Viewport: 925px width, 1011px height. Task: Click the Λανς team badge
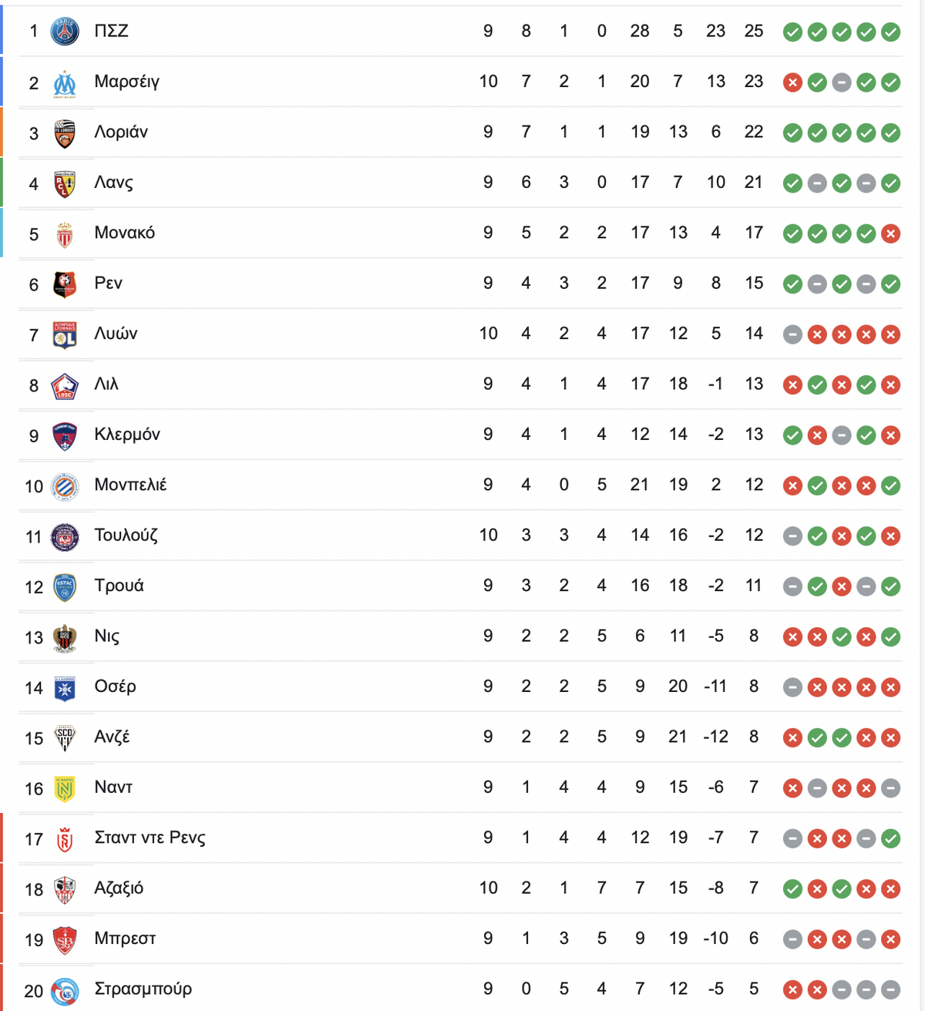tap(65, 183)
